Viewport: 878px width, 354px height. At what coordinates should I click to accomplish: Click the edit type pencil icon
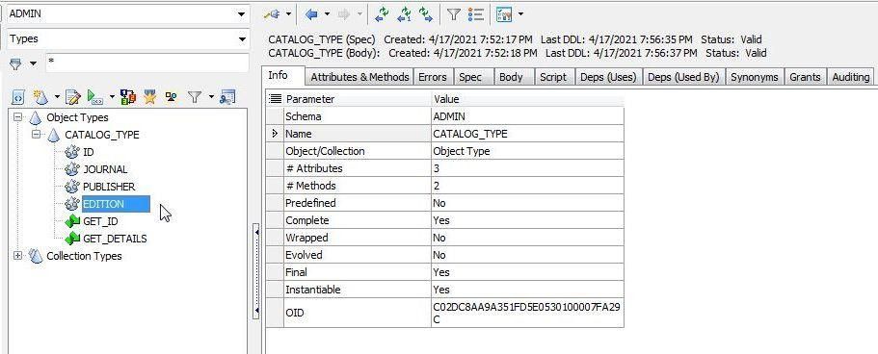73,98
